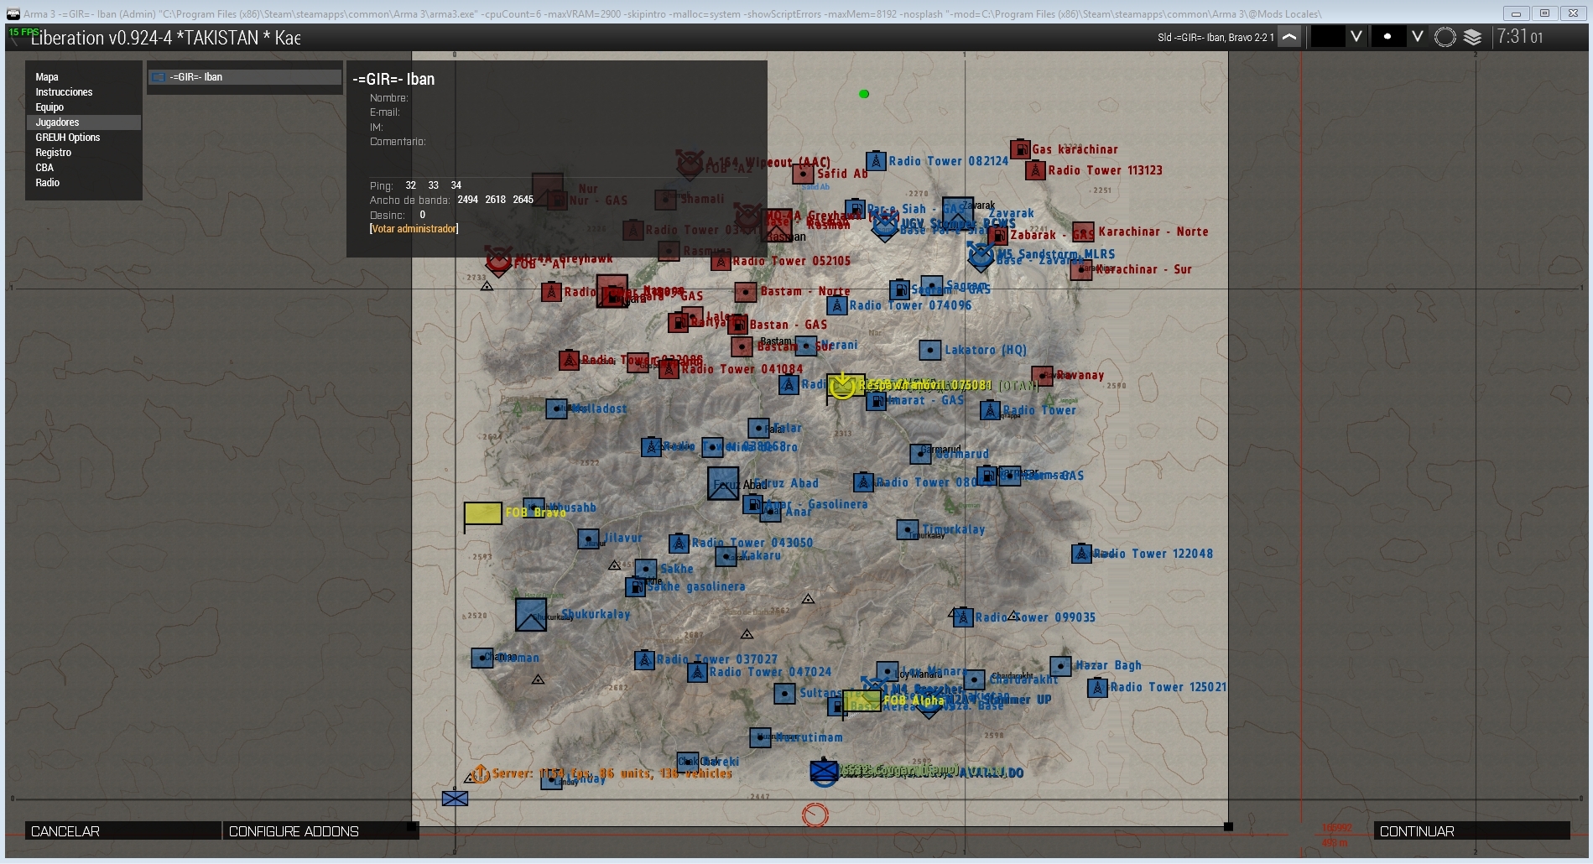
Task: Click the Radio Tower 052105 red marker
Action: pyautogui.click(x=721, y=262)
